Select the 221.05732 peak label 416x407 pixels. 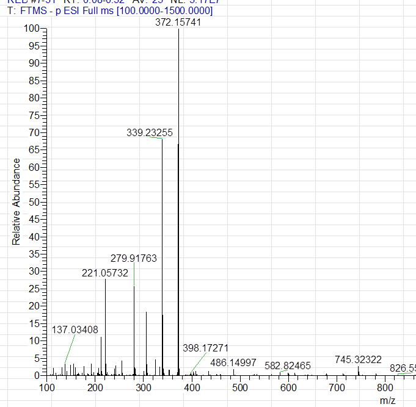point(105,273)
